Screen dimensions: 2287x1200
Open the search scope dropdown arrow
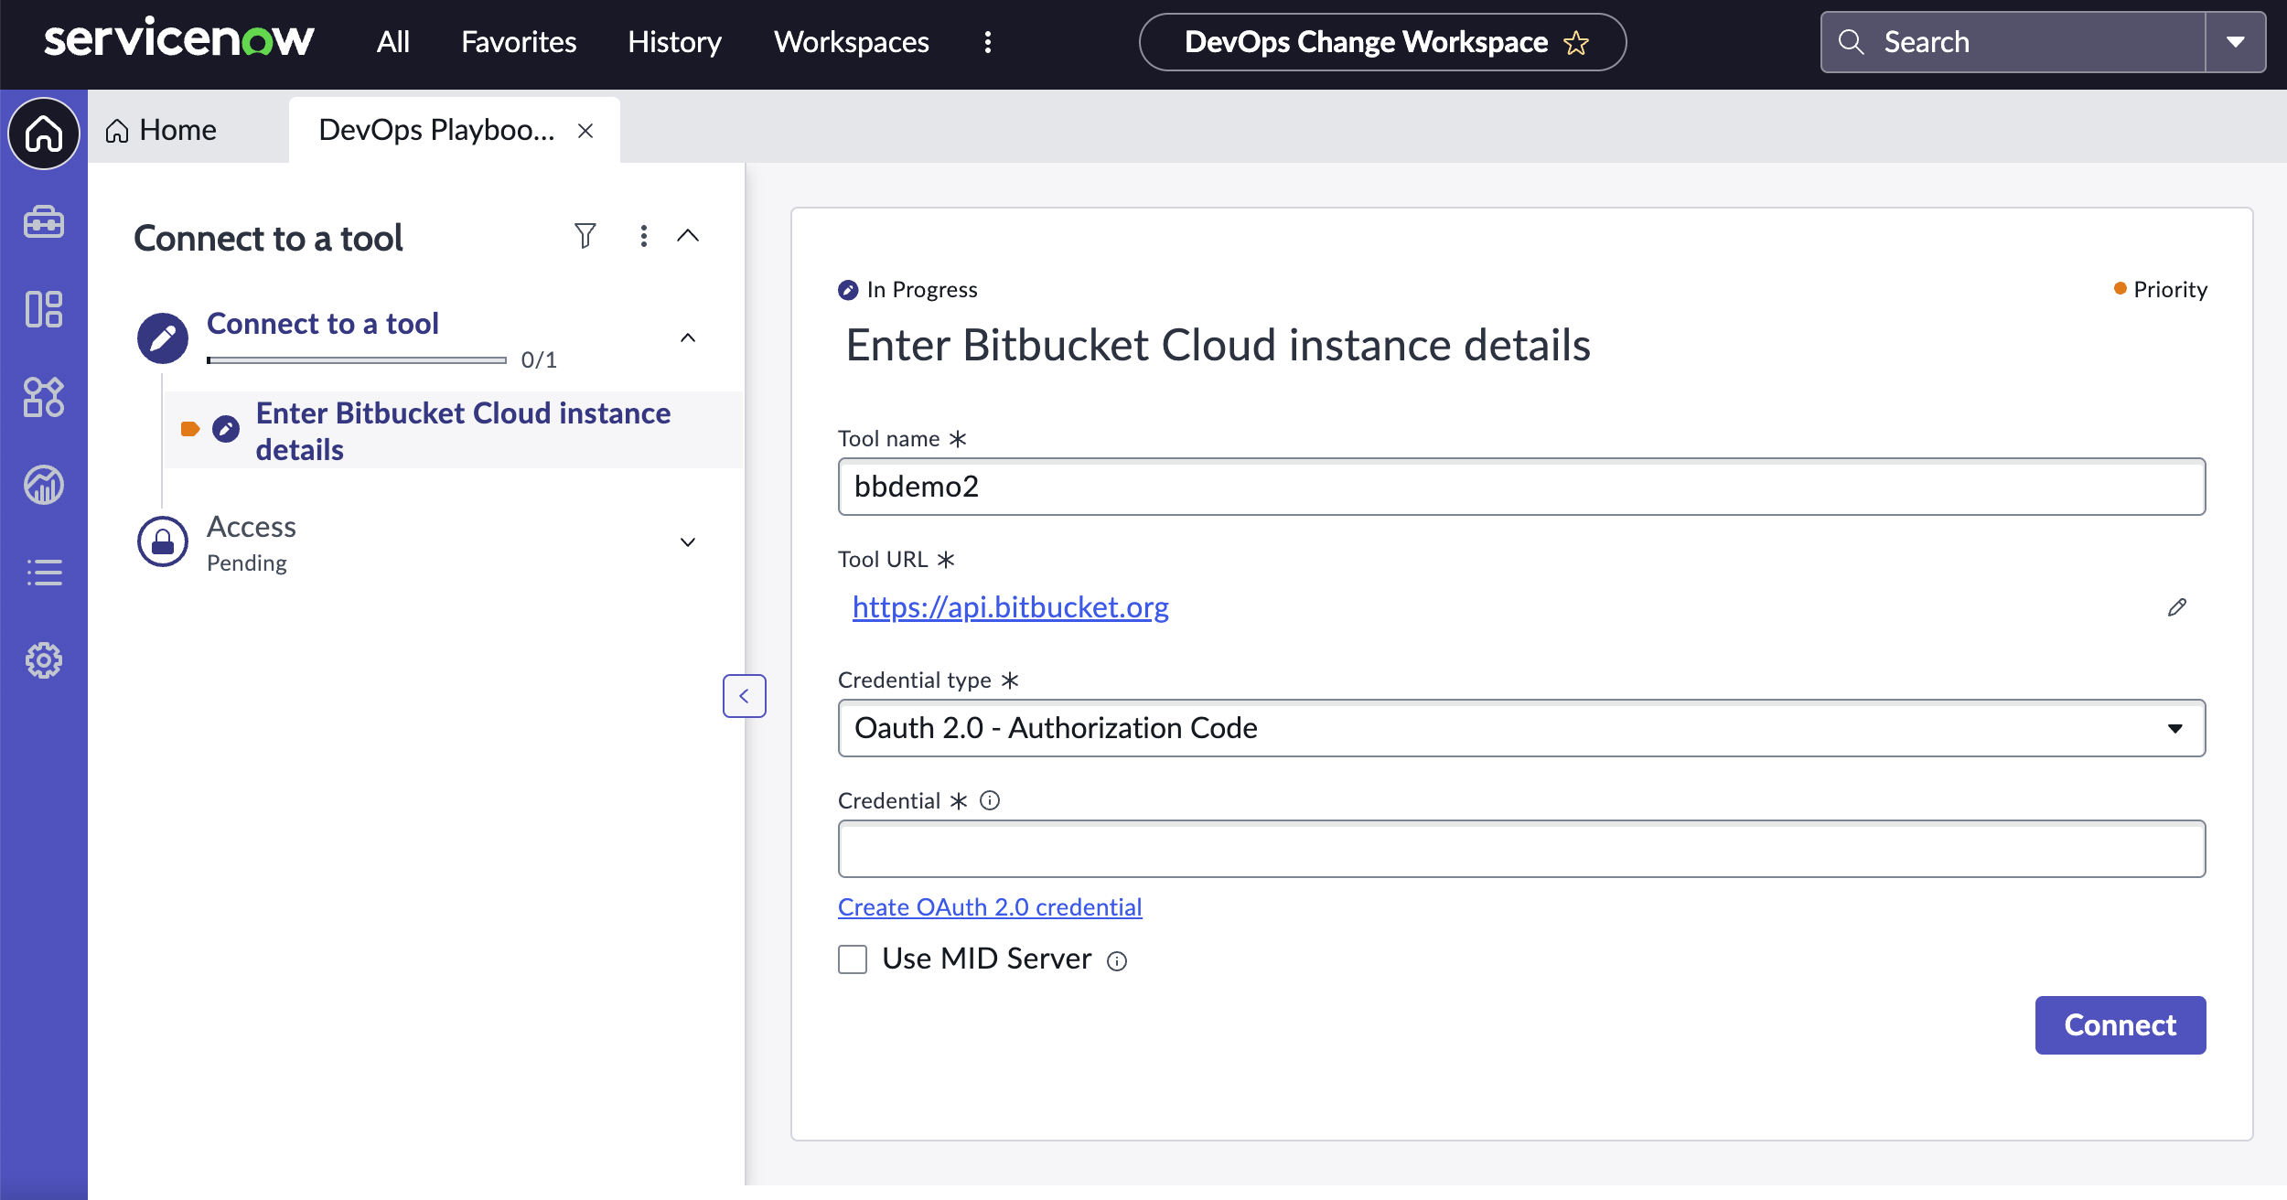coord(2236,42)
